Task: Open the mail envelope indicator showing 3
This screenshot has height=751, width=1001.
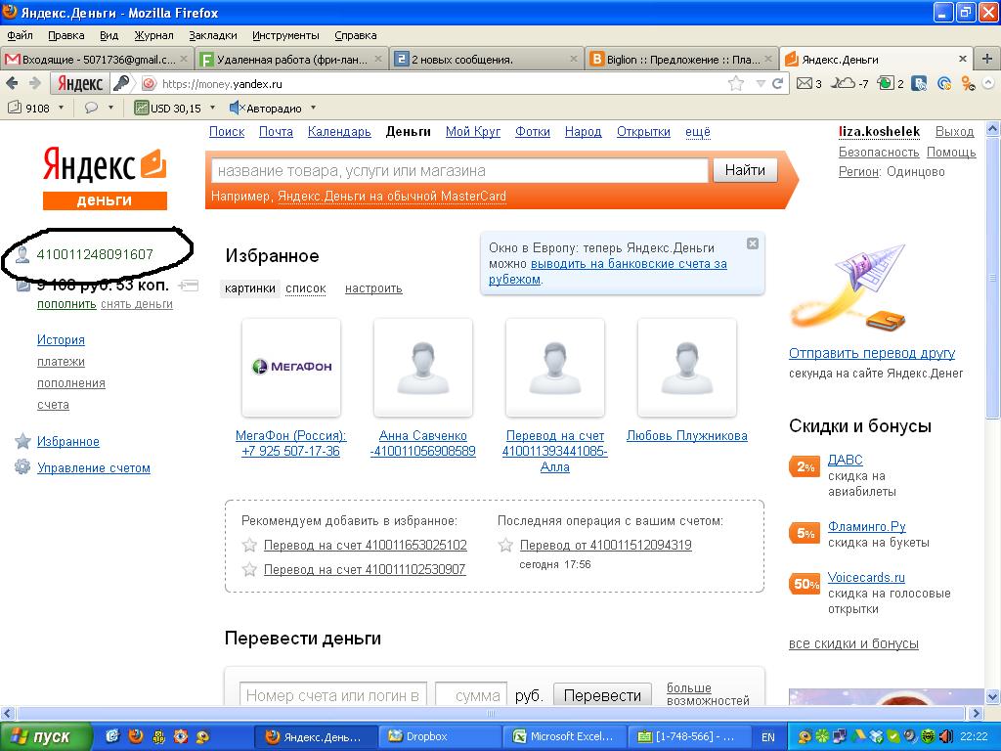Action: tap(808, 83)
